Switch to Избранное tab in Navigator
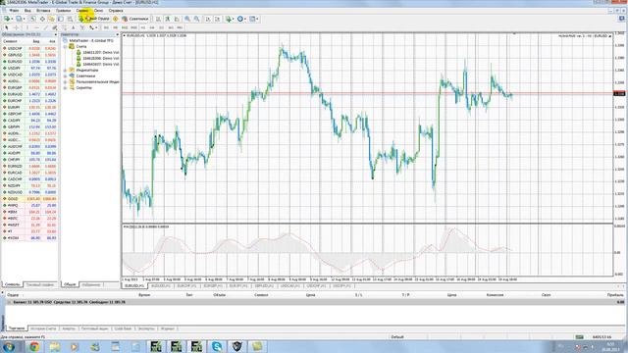The width and height of the screenshot is (628, 353). (x=91, y=284)
